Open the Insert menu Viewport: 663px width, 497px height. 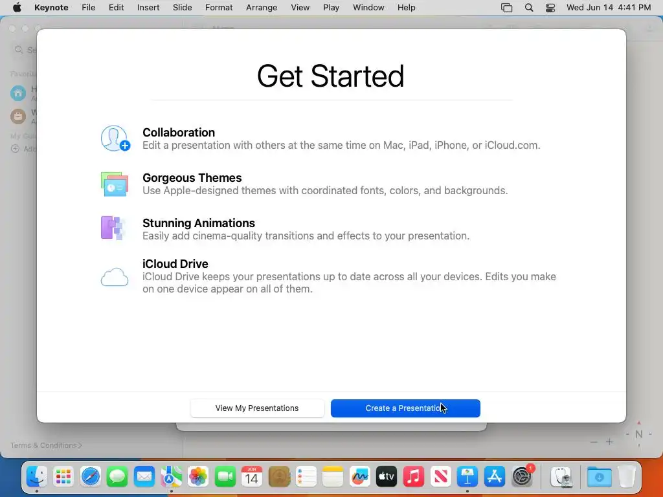point(148,8)
